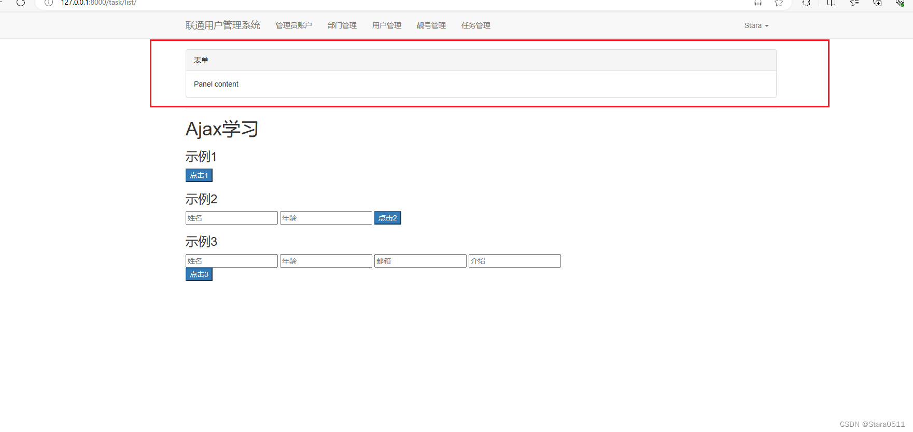Screen dimensions: 913x432
Task: Focus the 年龄 field in 示例2
Action: [326, 218]
